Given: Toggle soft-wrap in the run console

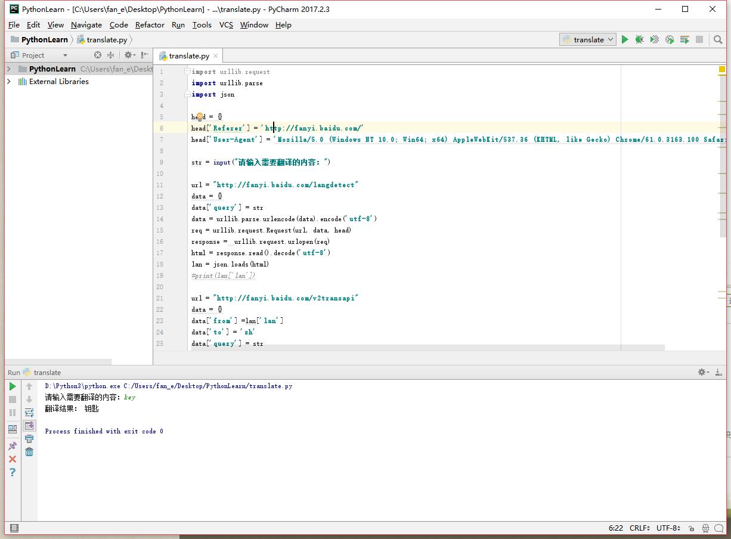Looking at the screenshot, I should (x=29, y=413).
